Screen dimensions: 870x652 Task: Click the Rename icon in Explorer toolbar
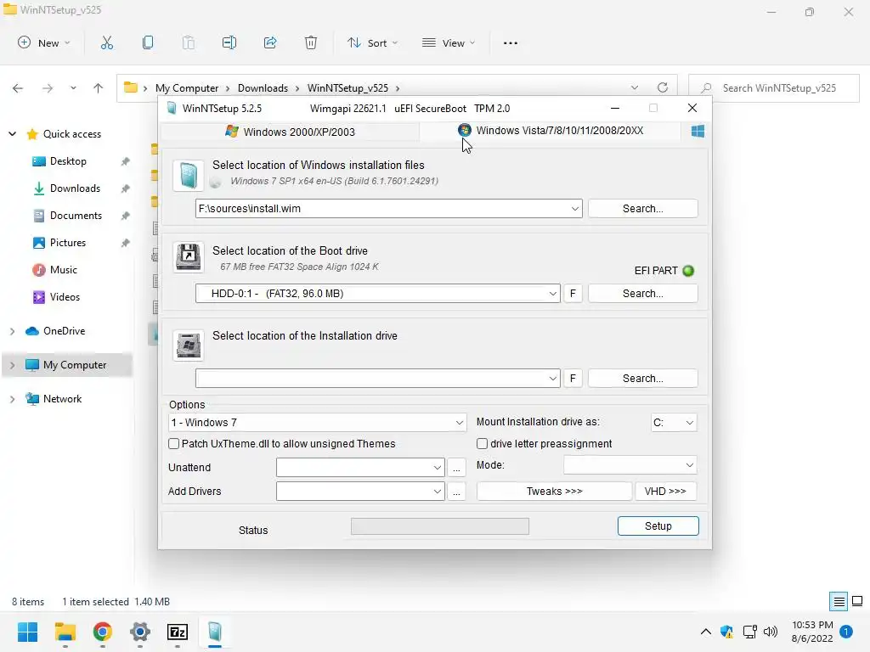click(x=229, y=42)
